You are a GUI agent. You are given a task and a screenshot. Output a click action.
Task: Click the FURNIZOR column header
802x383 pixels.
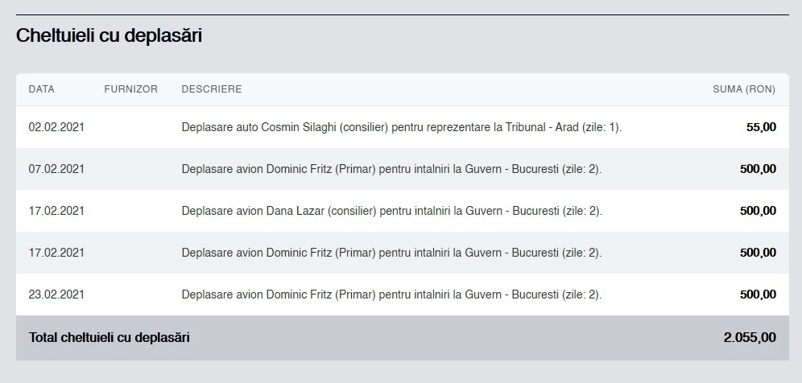pos(130,89)
